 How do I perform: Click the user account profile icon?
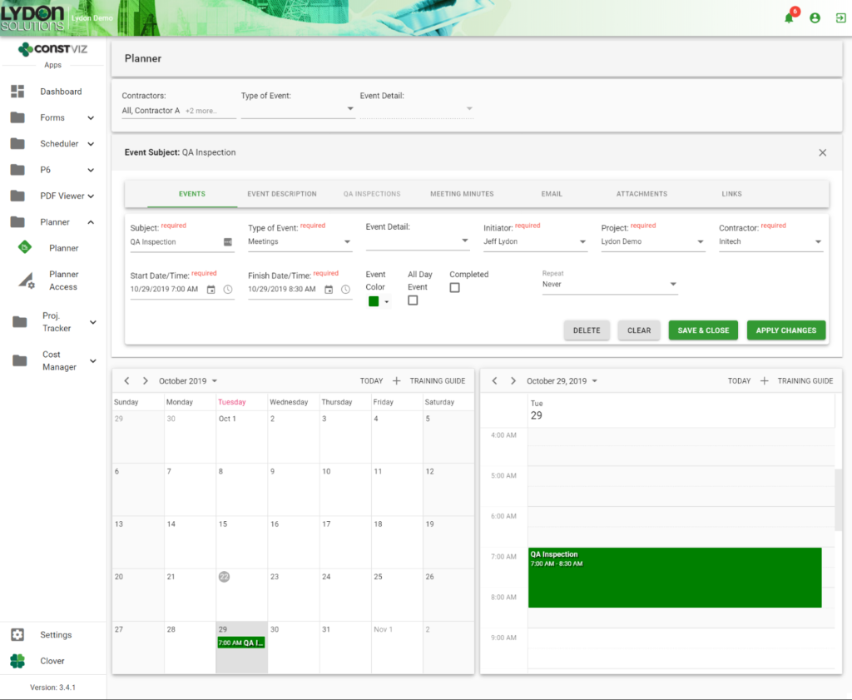(815, 17)
